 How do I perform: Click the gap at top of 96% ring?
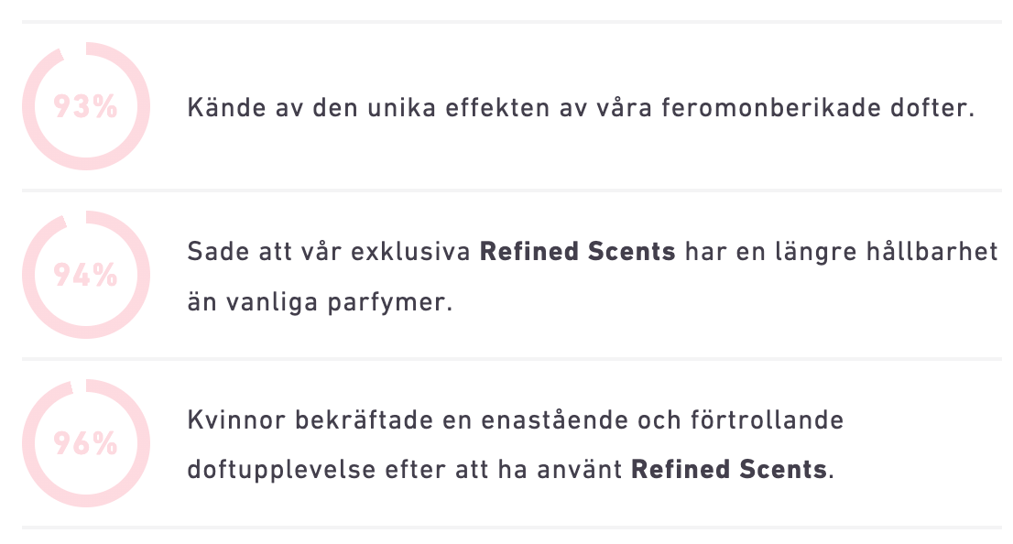pyautogui.click(x=80, y=386)
